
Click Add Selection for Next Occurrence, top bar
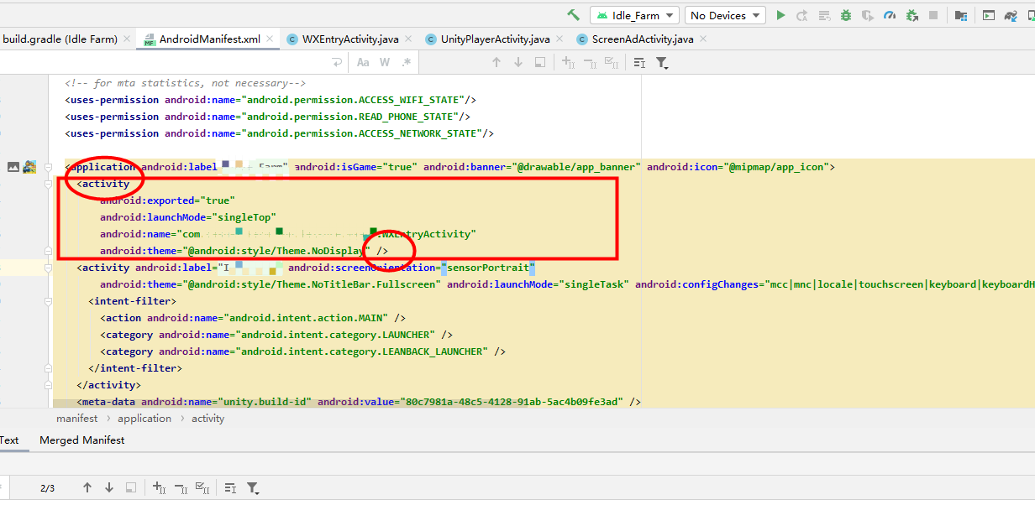(x=568, y=62)
